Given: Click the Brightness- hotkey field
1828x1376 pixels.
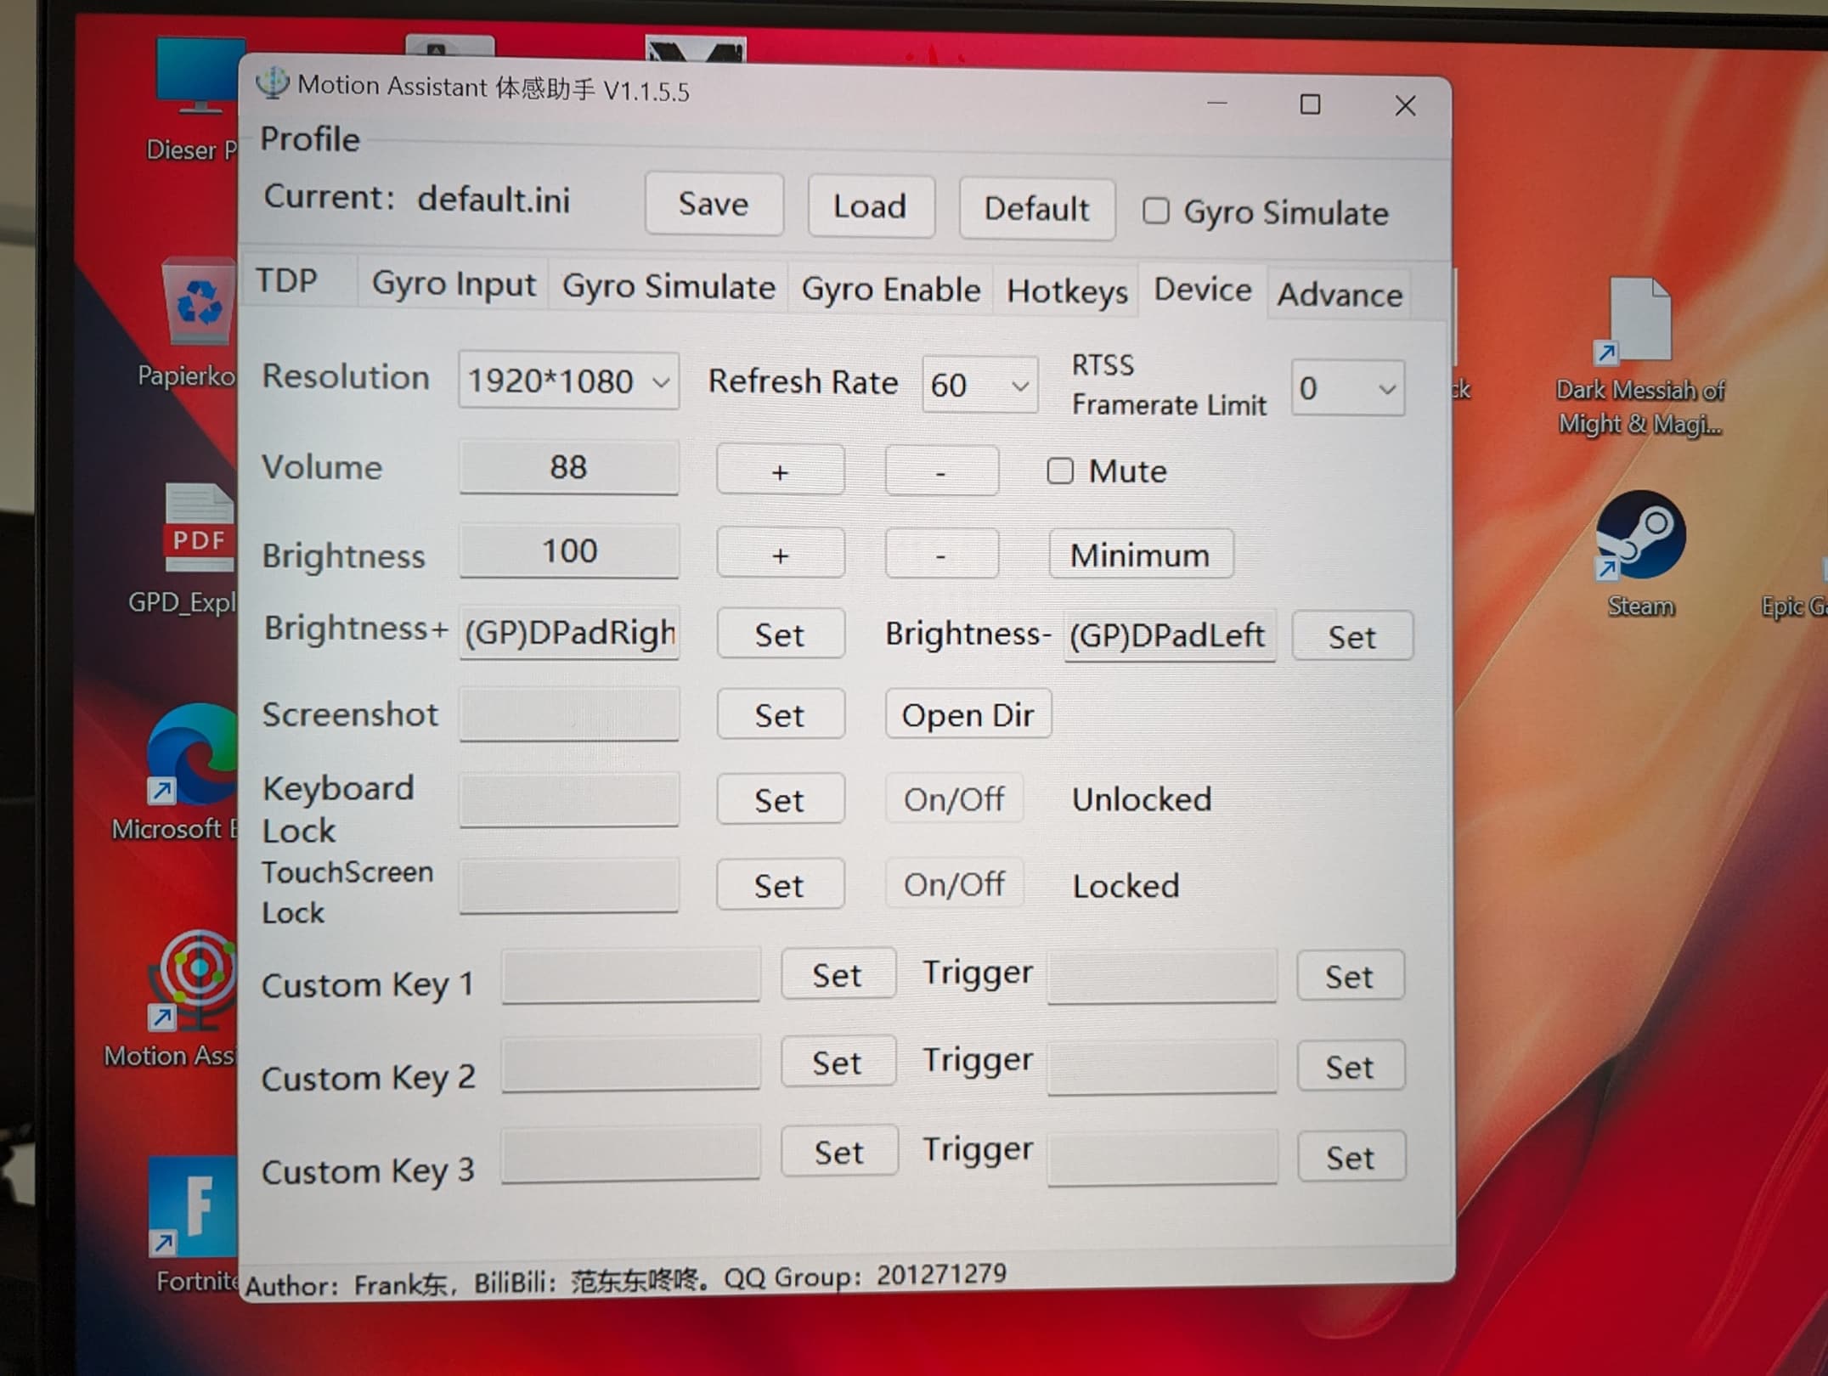Looking at the screenshot, I should tap(1169, 634).
